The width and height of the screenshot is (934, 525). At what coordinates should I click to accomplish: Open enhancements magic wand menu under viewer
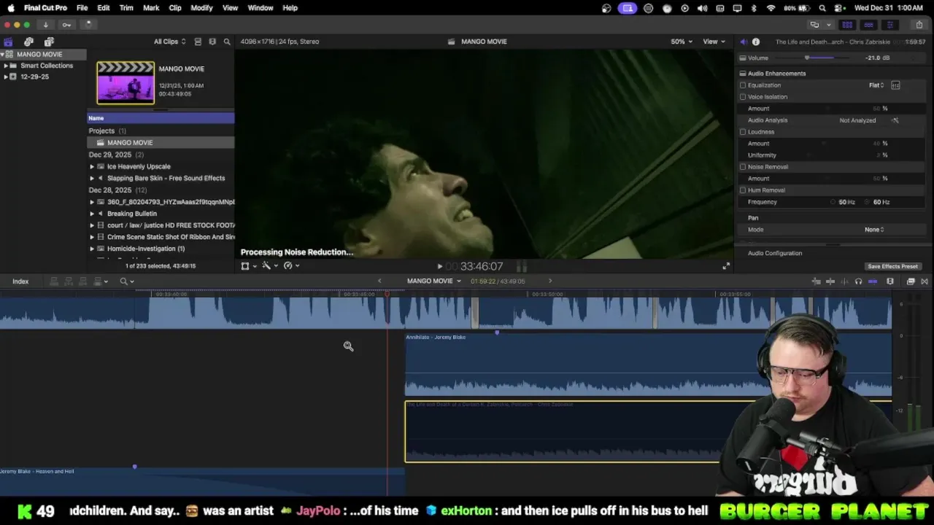coord(269,266)
